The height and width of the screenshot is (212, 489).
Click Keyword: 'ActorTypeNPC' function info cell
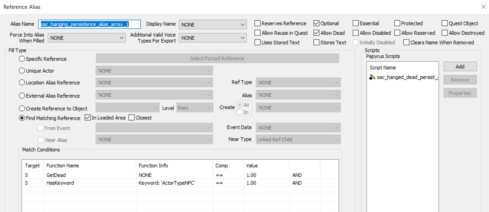tap(167, 183)
